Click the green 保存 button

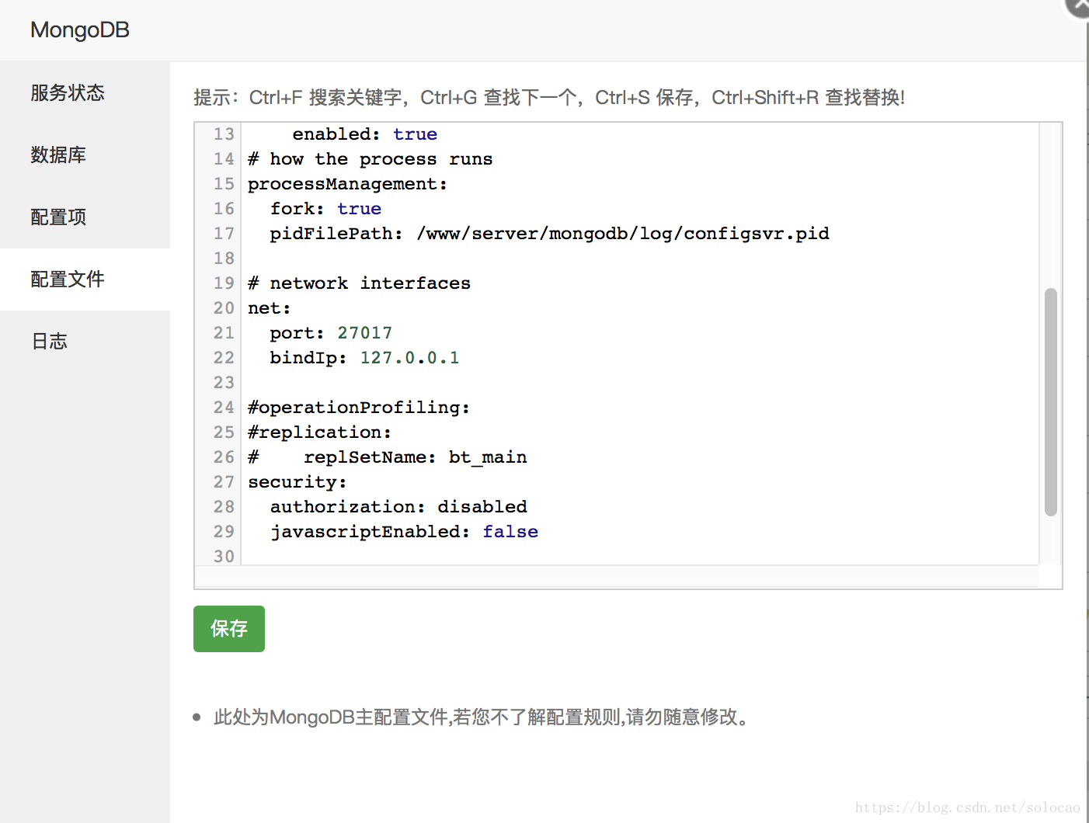tap(229, 629)
